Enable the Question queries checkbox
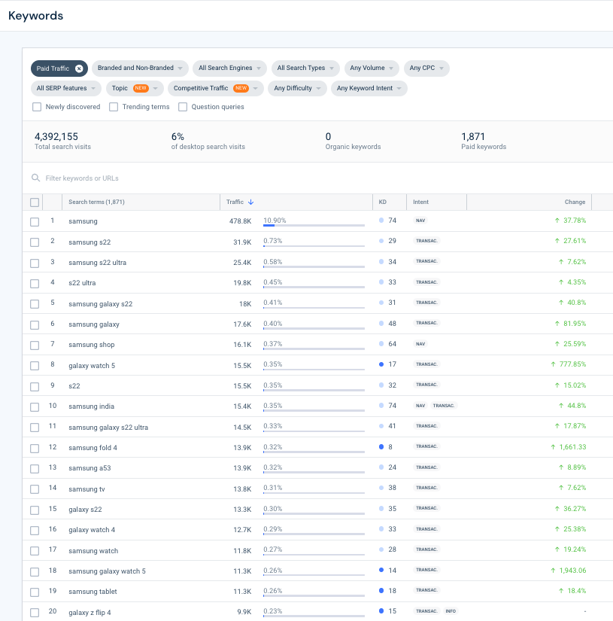Image resolution: width=613 pixels, height=621 pixels. point(183,107)
